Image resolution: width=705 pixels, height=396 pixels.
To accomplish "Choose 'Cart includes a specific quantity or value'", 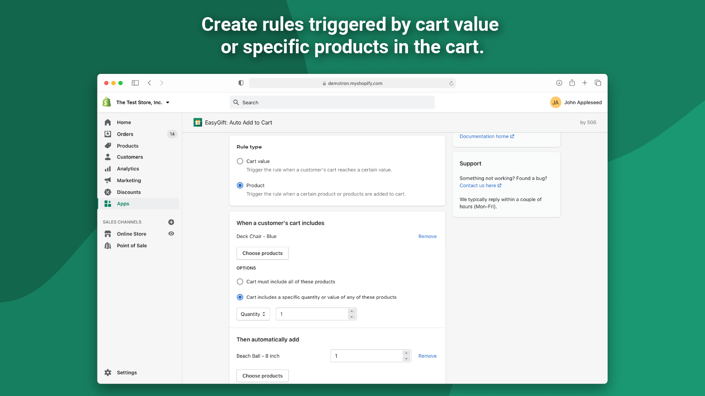I will point(240,297).
